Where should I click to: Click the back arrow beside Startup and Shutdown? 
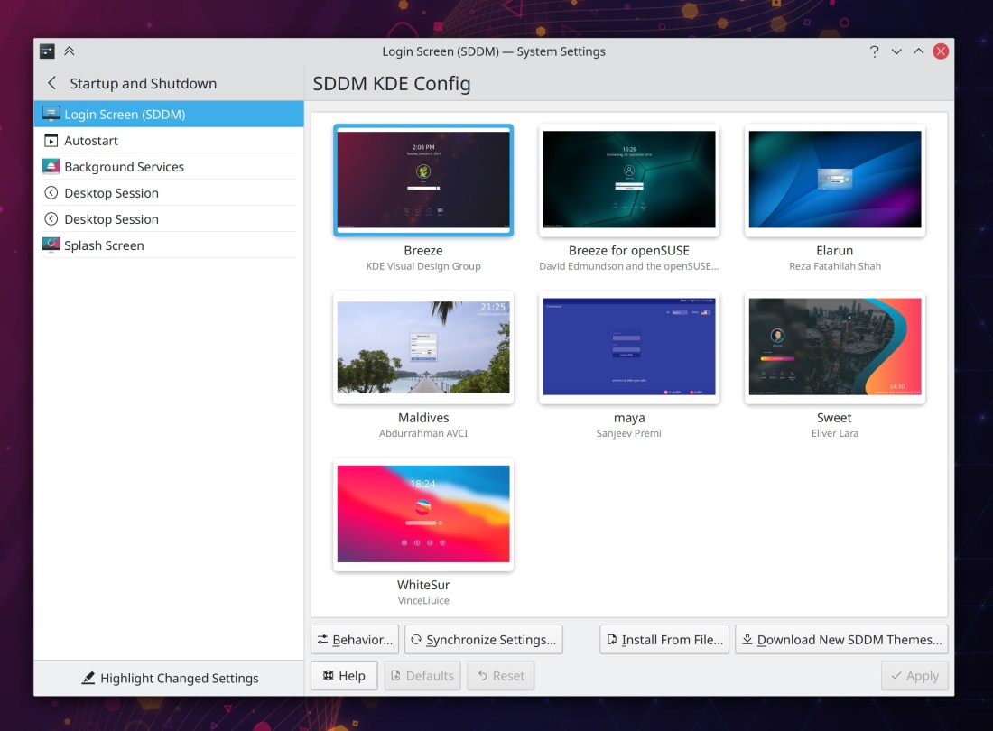(51, 83)
